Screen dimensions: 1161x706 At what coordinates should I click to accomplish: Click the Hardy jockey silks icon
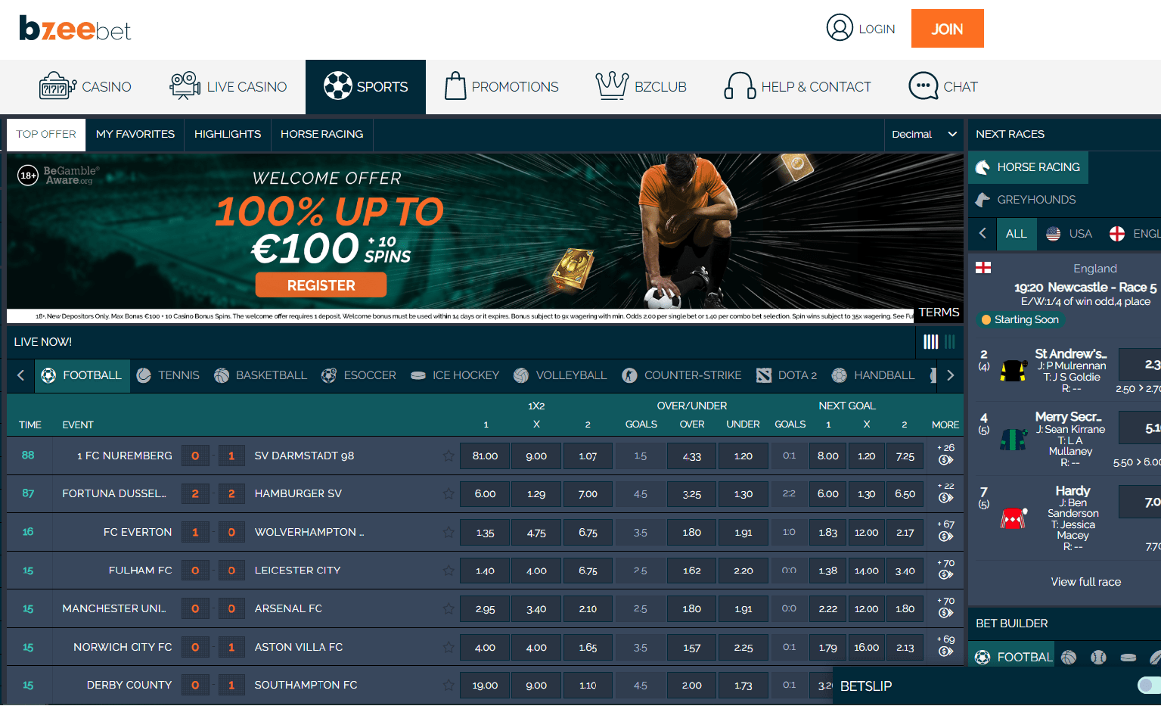[x=1014, y=518]
